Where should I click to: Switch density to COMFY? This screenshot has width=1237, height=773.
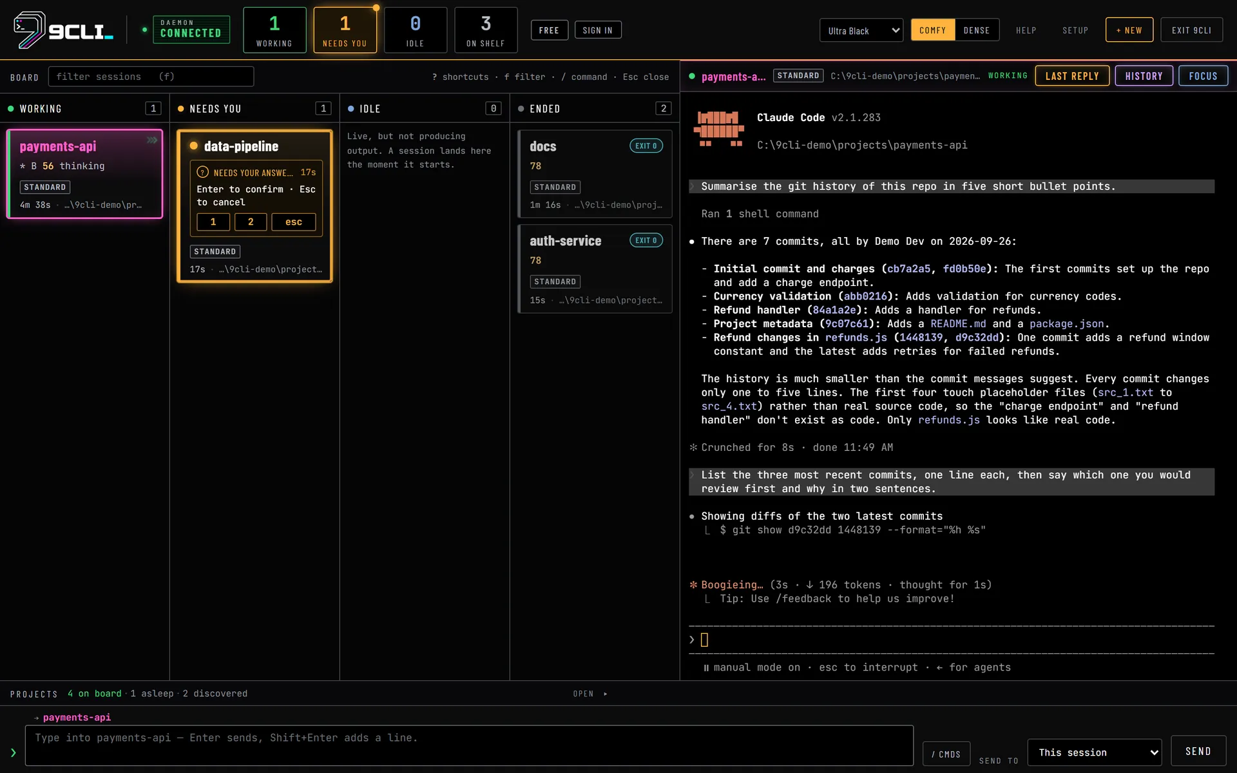pyautogui.click(x=932, y=30)
